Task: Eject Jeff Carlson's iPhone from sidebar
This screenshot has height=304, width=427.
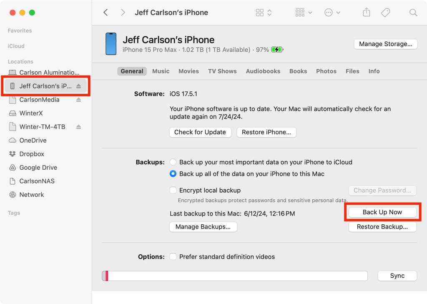Action: [x=79, y=86]
